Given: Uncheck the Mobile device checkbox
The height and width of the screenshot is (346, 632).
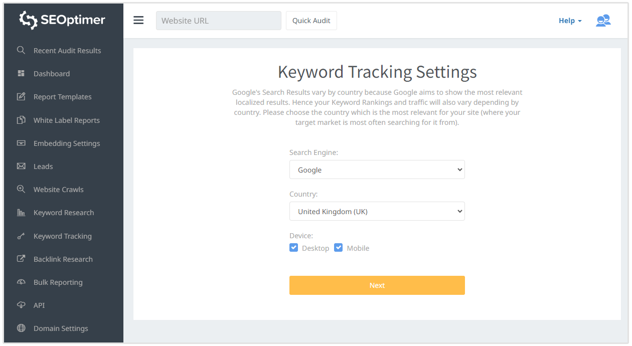Looking at the screenshot, I should pyautogui.click(x=339, y=248).
